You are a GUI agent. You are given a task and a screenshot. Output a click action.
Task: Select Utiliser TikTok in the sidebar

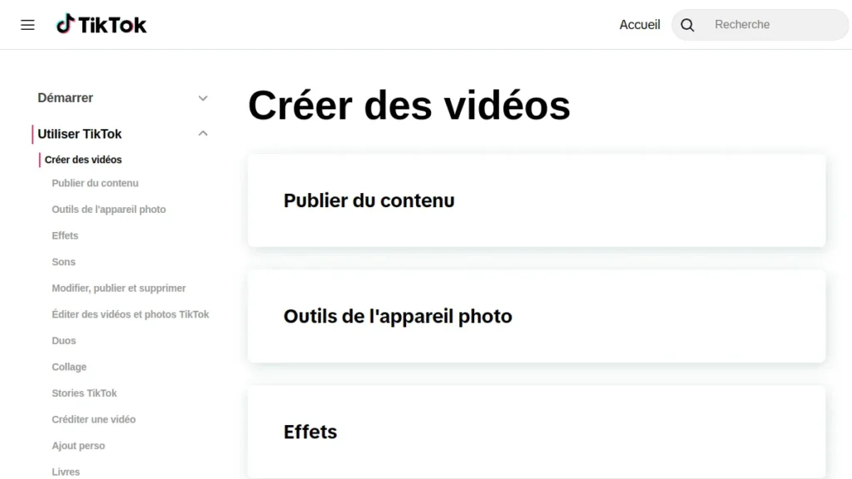[79, 134]
